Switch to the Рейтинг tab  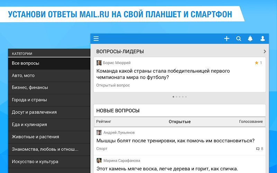tap(104, 121)
